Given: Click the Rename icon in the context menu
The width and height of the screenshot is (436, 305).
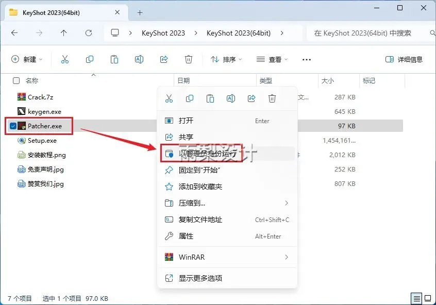Looking at the screenshot, I should tap(231, 98).
